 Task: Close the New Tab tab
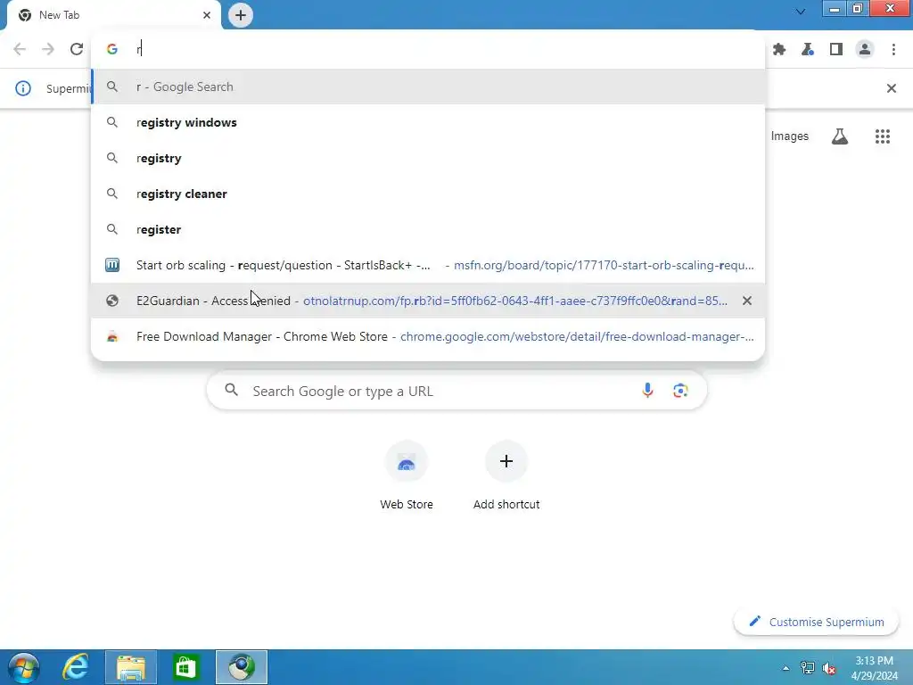click(x=207, y=15)
